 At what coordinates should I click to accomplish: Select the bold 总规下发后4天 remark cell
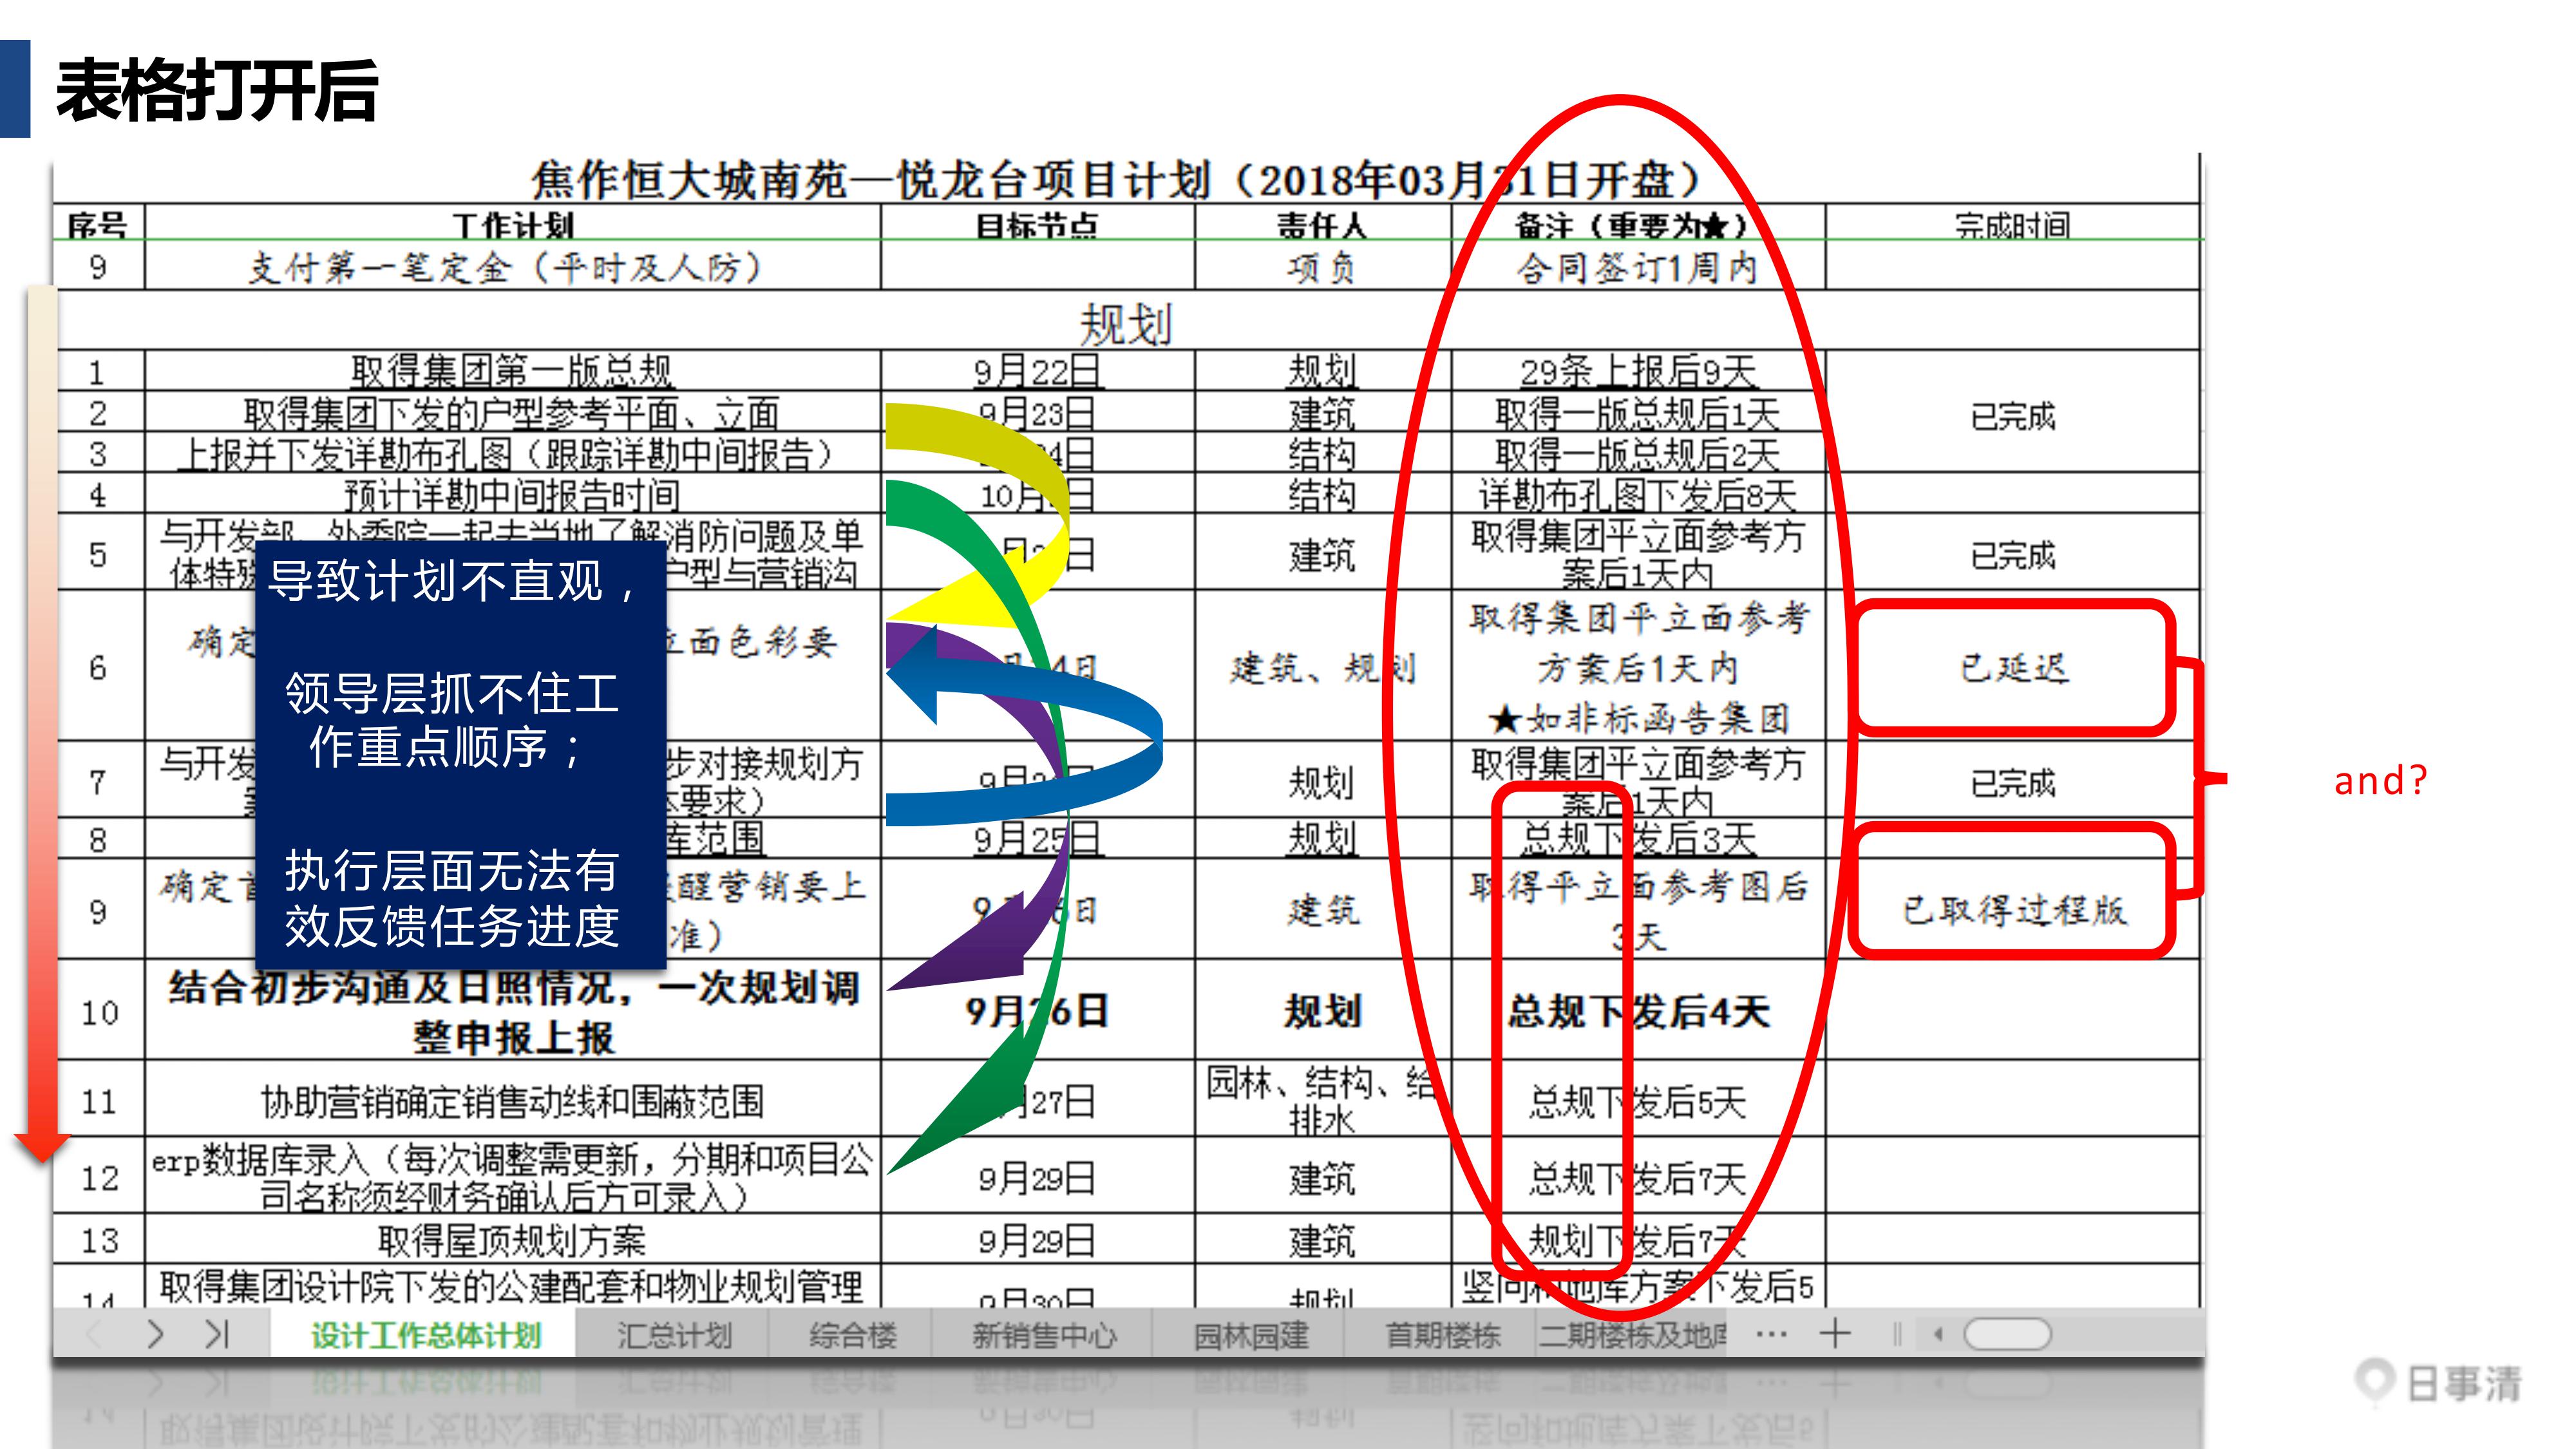point(1637,1011)
